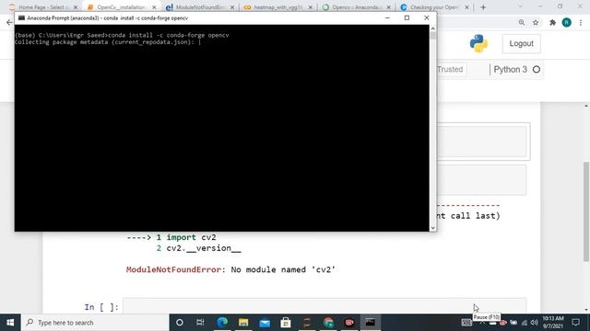Click the kernel status circle indicator
Image resolution: width=590 pixels, height=331 pixels.
tap(537, 70)
